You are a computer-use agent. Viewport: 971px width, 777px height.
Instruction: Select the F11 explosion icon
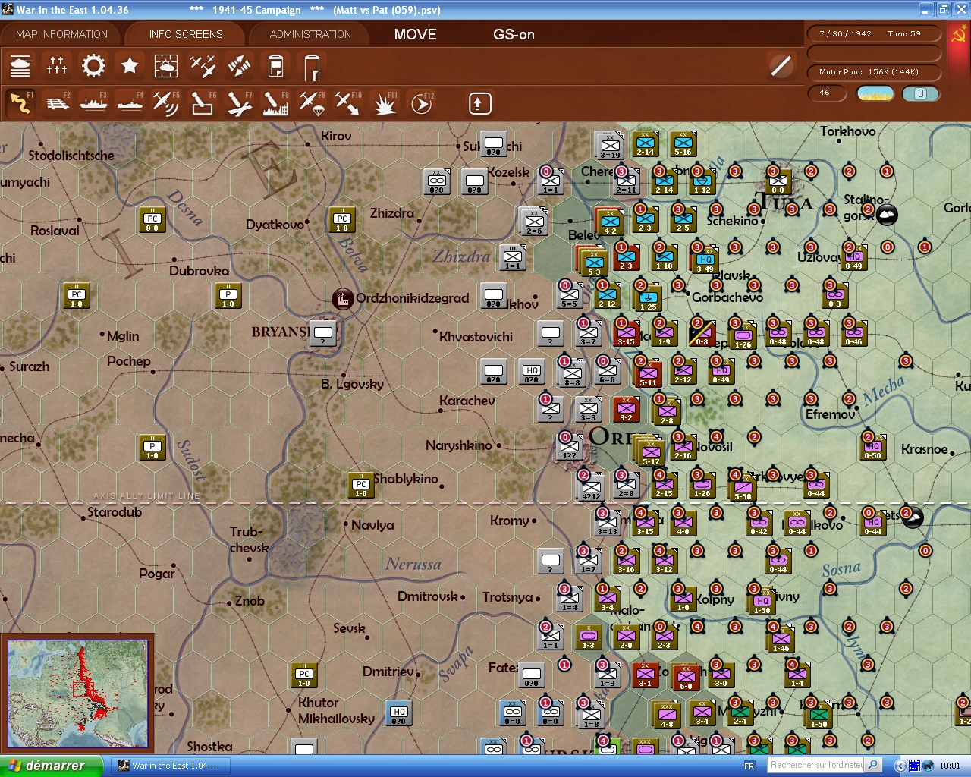coord(385,103)
